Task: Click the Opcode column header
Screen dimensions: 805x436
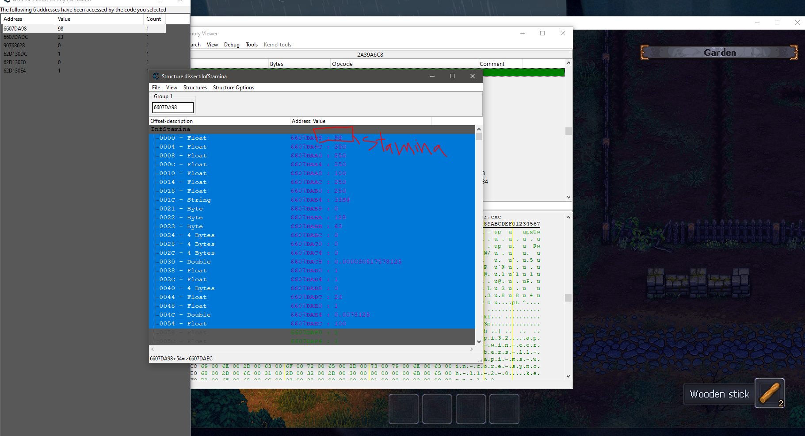Action: (342, 64)
